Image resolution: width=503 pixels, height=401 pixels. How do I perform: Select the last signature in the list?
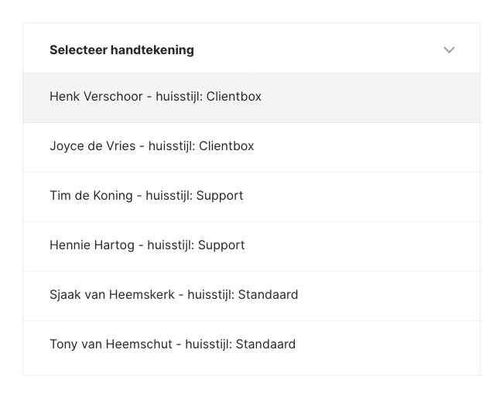click(x=173, y=344)
